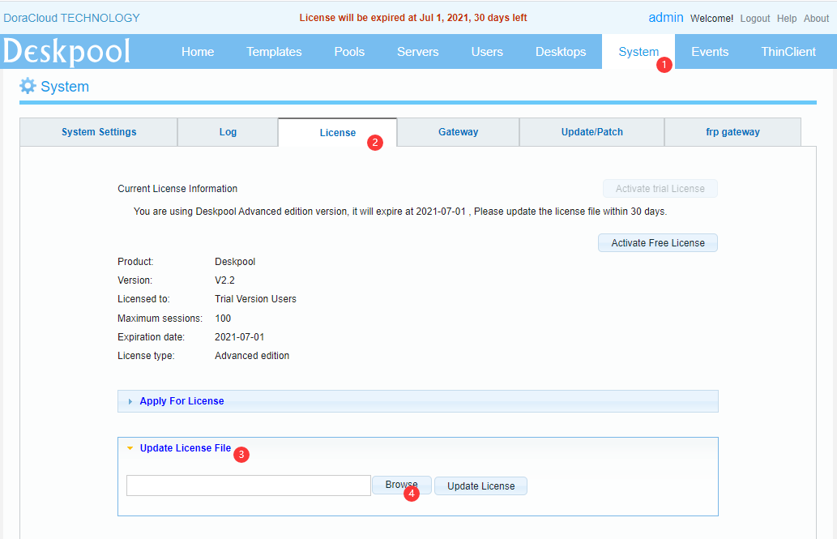Open the Desktops page
Image resolution: width=837 pixels, height=539 pixels.
[561, 52]
